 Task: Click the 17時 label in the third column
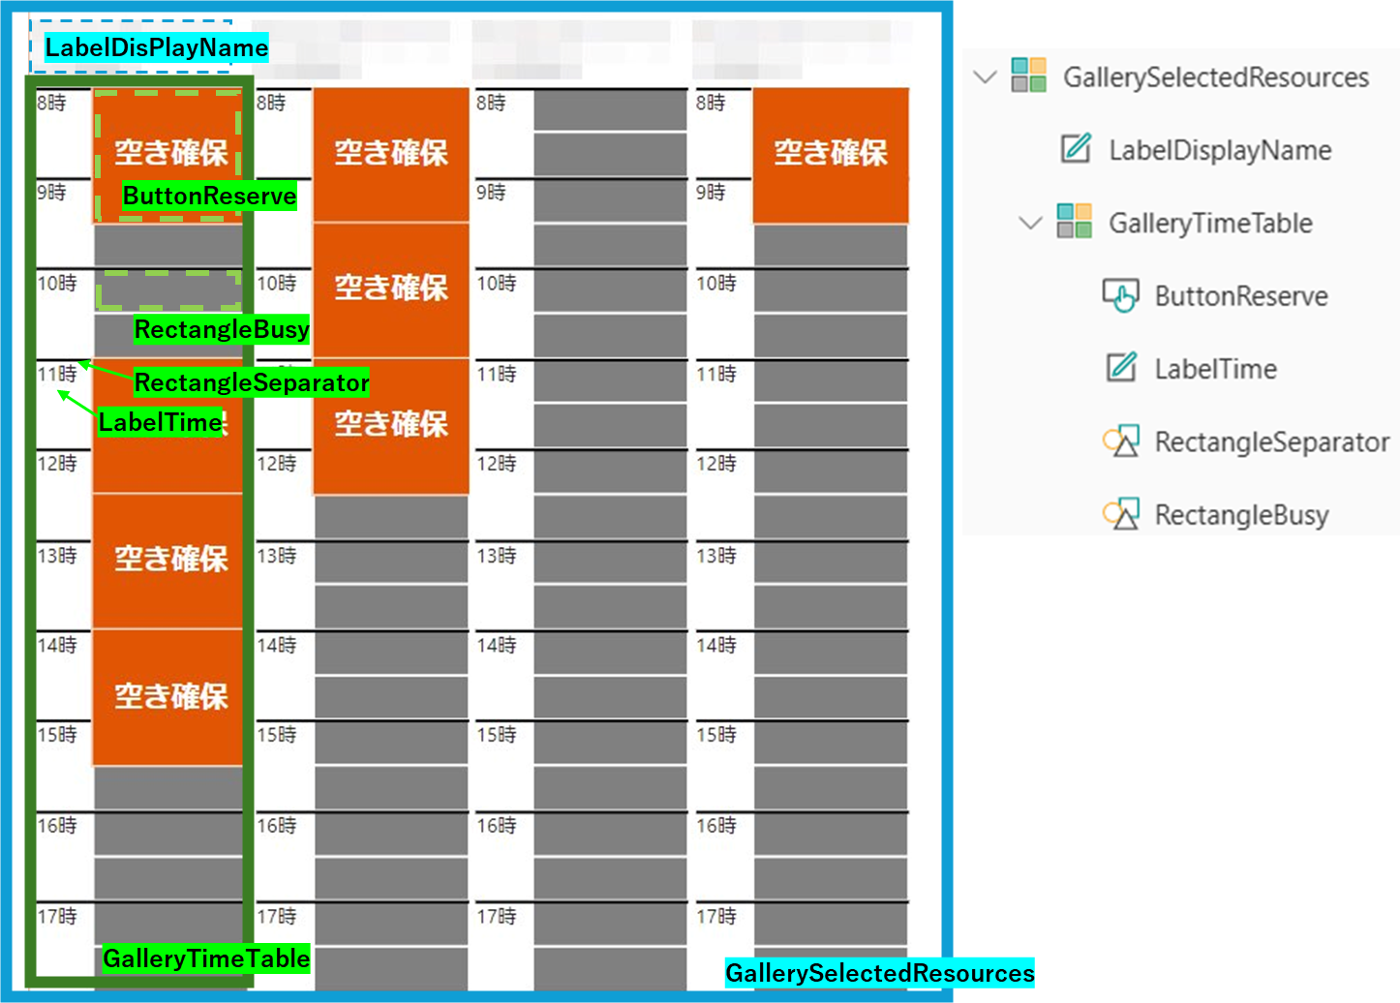pyautogui.click(x=497, y=916)
